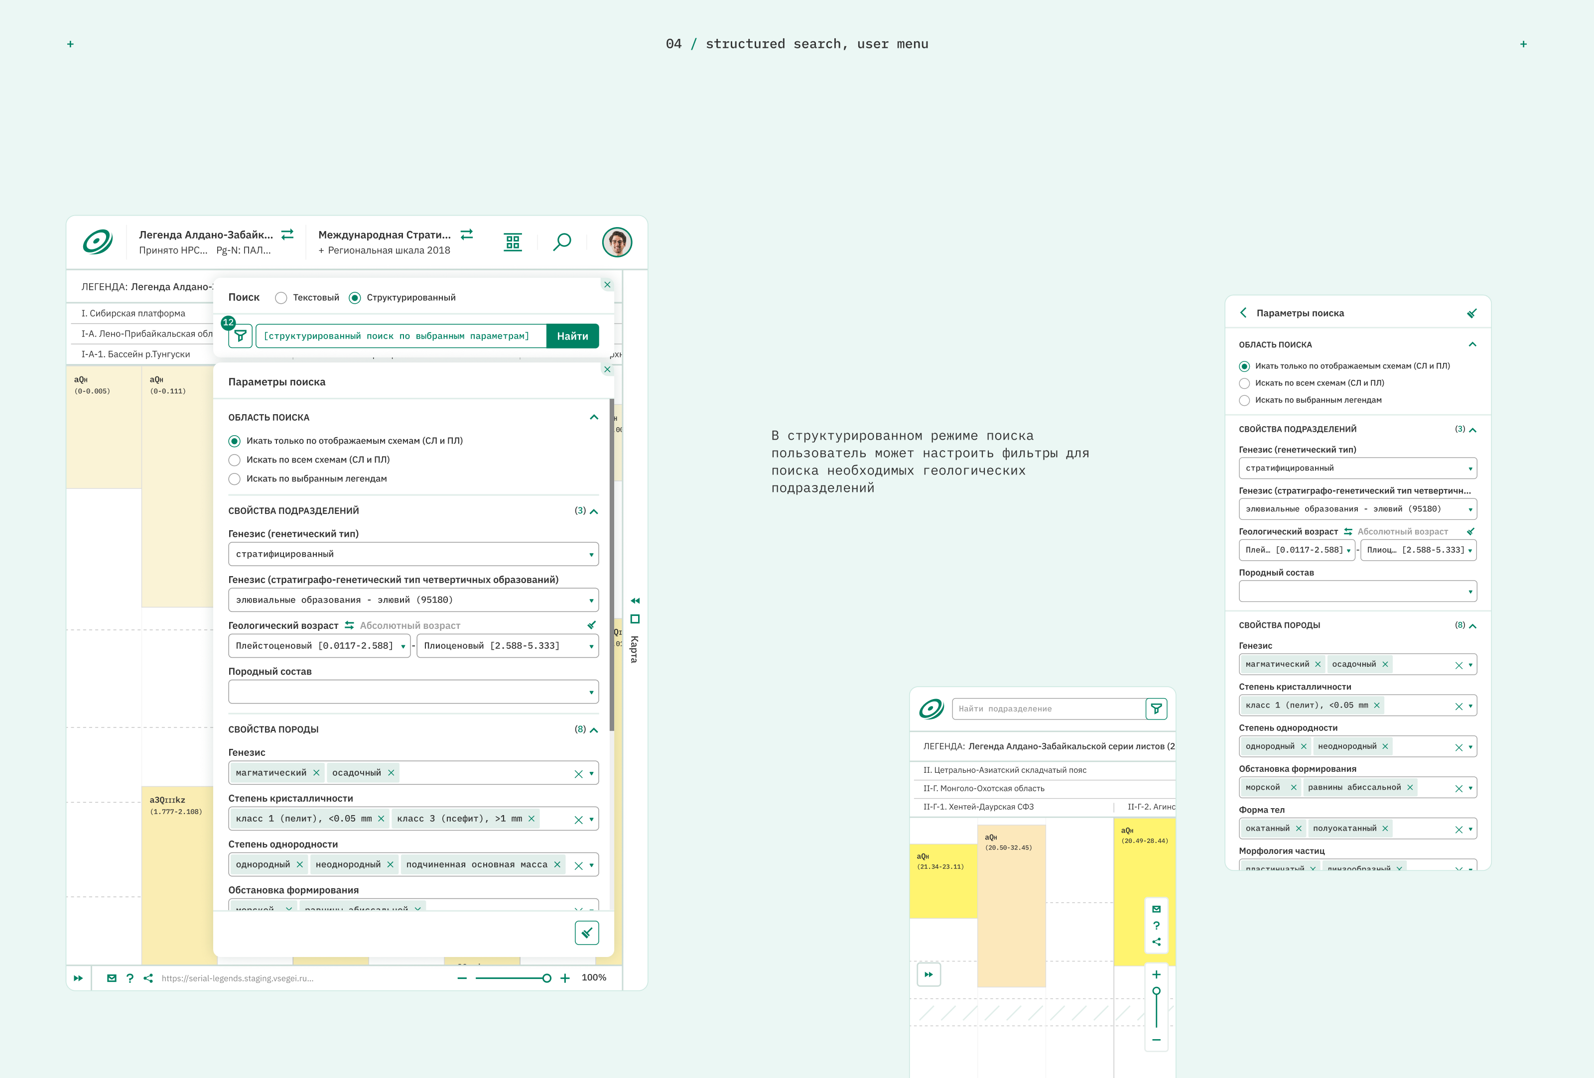Open элювиальные образования dropdown in desktop panel
The width and height of the screenshot is (1594, 1078).
pyautogui.click(x=413, y=600)
